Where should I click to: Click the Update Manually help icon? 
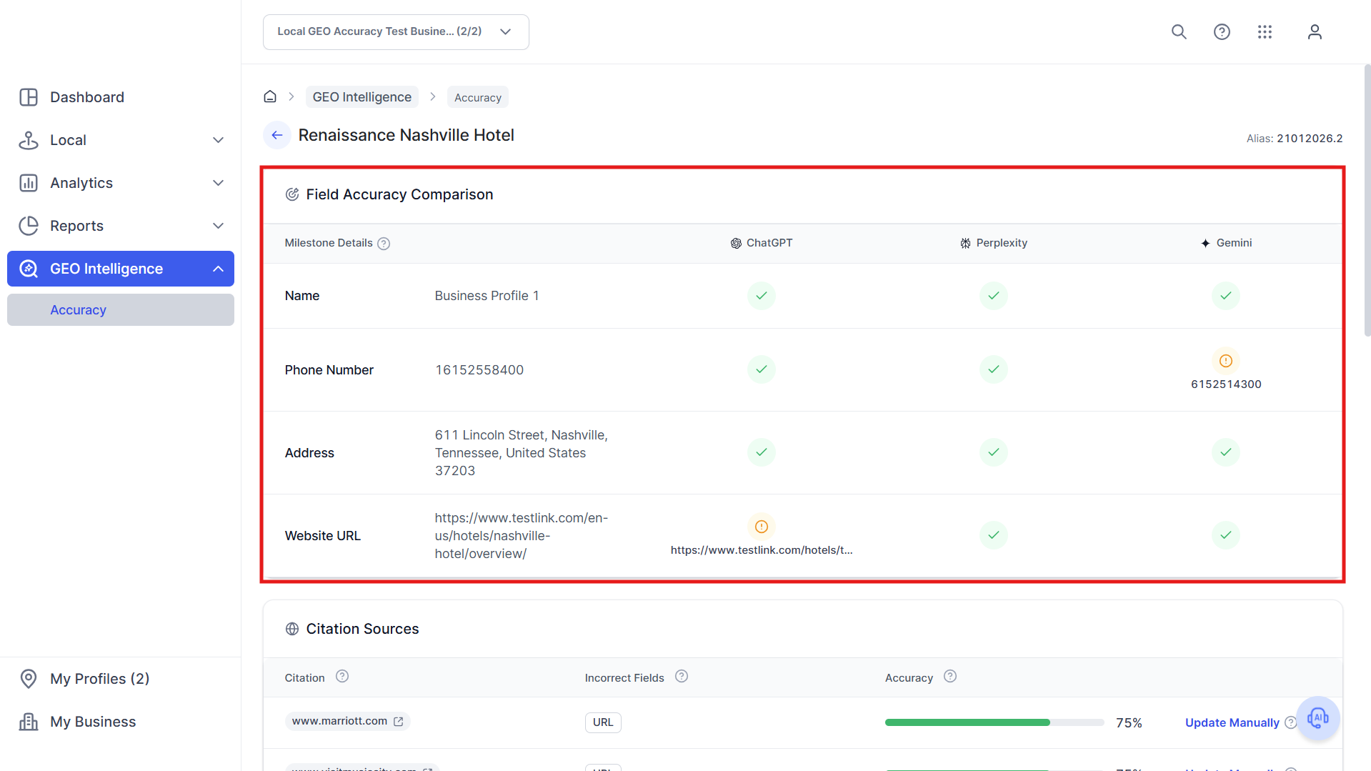point(1290,722)
